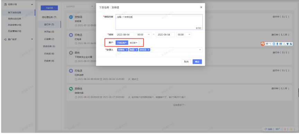Toggle Sogou punctuation mode icon
The image size is (299, 134).
click(x=270, y=44)
